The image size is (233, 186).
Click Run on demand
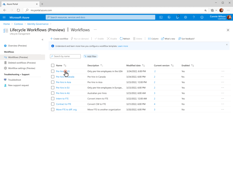pos(80,39)
